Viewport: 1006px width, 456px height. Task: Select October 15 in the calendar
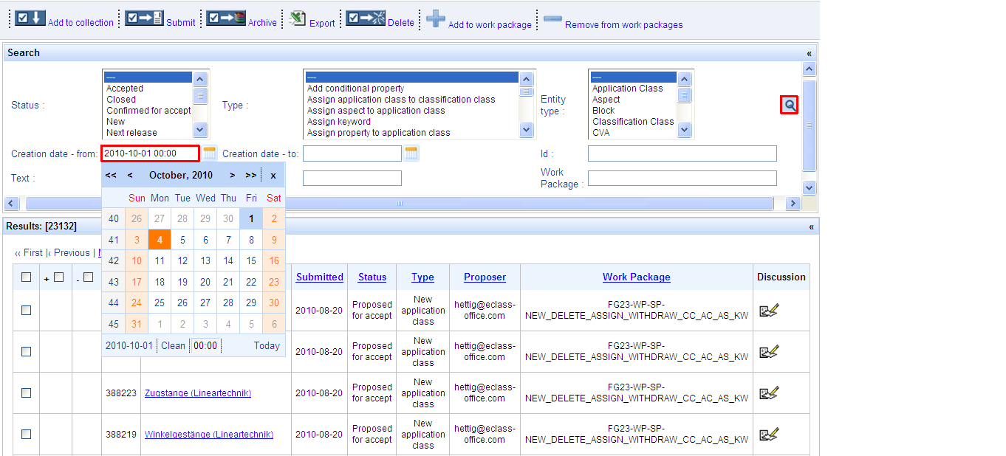tap(251, 260)
